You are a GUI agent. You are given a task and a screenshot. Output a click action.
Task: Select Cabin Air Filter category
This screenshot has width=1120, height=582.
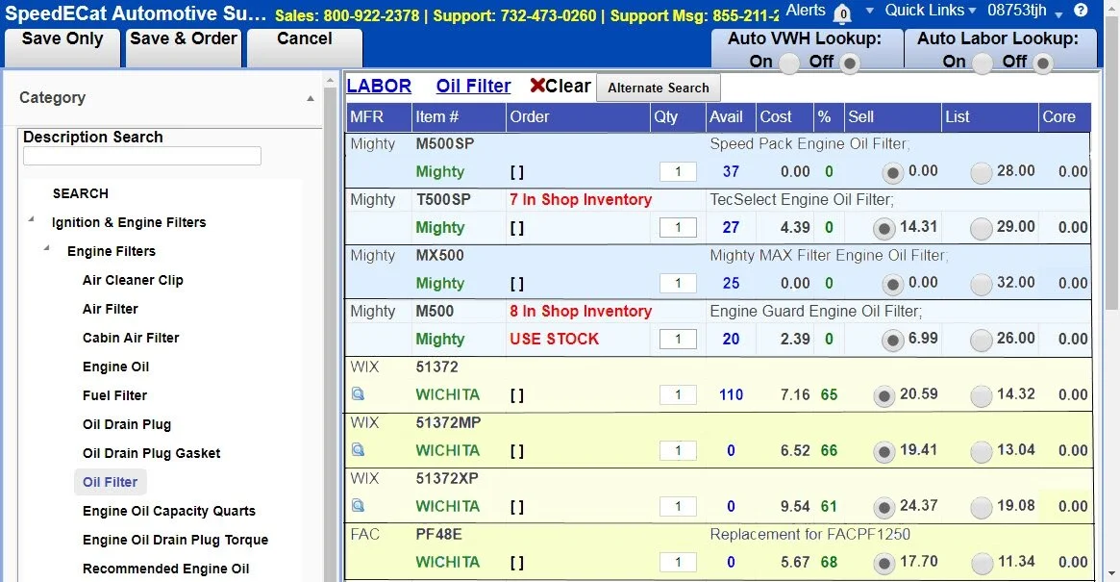[x=131, y=338]
